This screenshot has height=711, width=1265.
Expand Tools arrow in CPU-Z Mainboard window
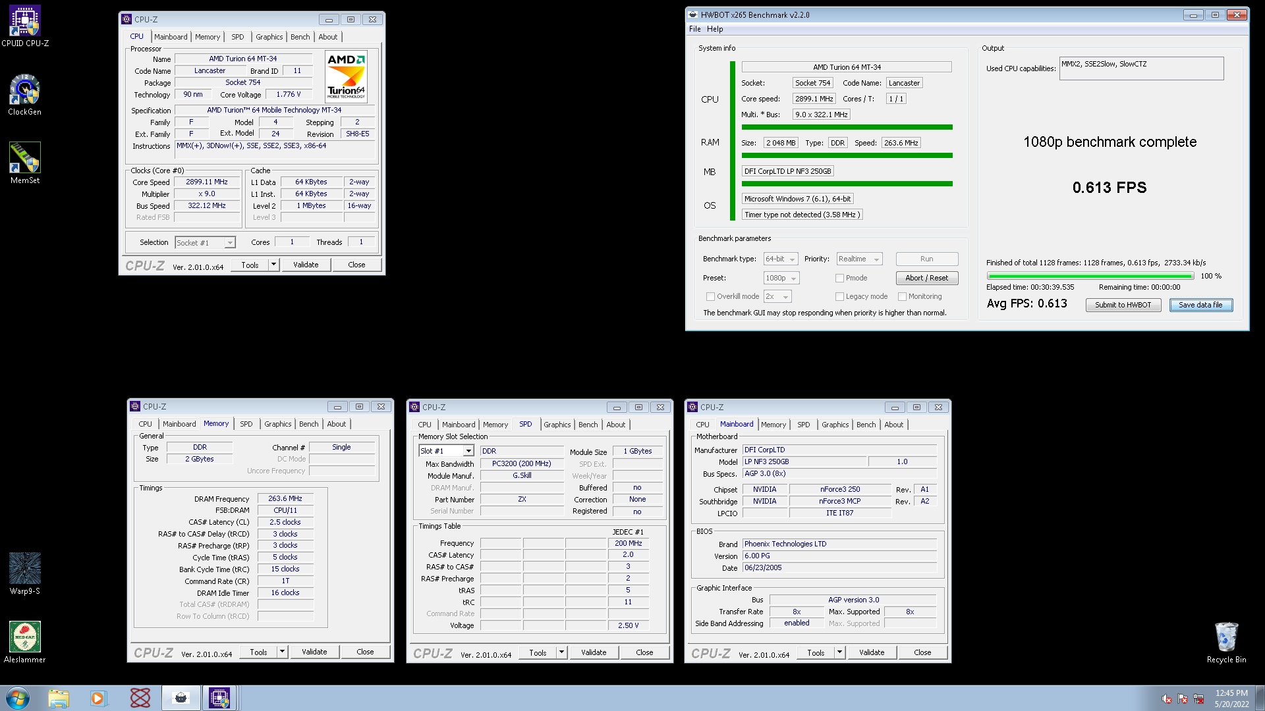point(840,652)
